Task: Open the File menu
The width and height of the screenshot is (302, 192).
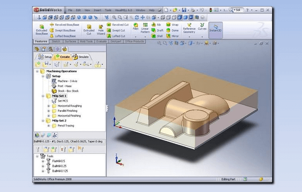Action: point(70,10)
